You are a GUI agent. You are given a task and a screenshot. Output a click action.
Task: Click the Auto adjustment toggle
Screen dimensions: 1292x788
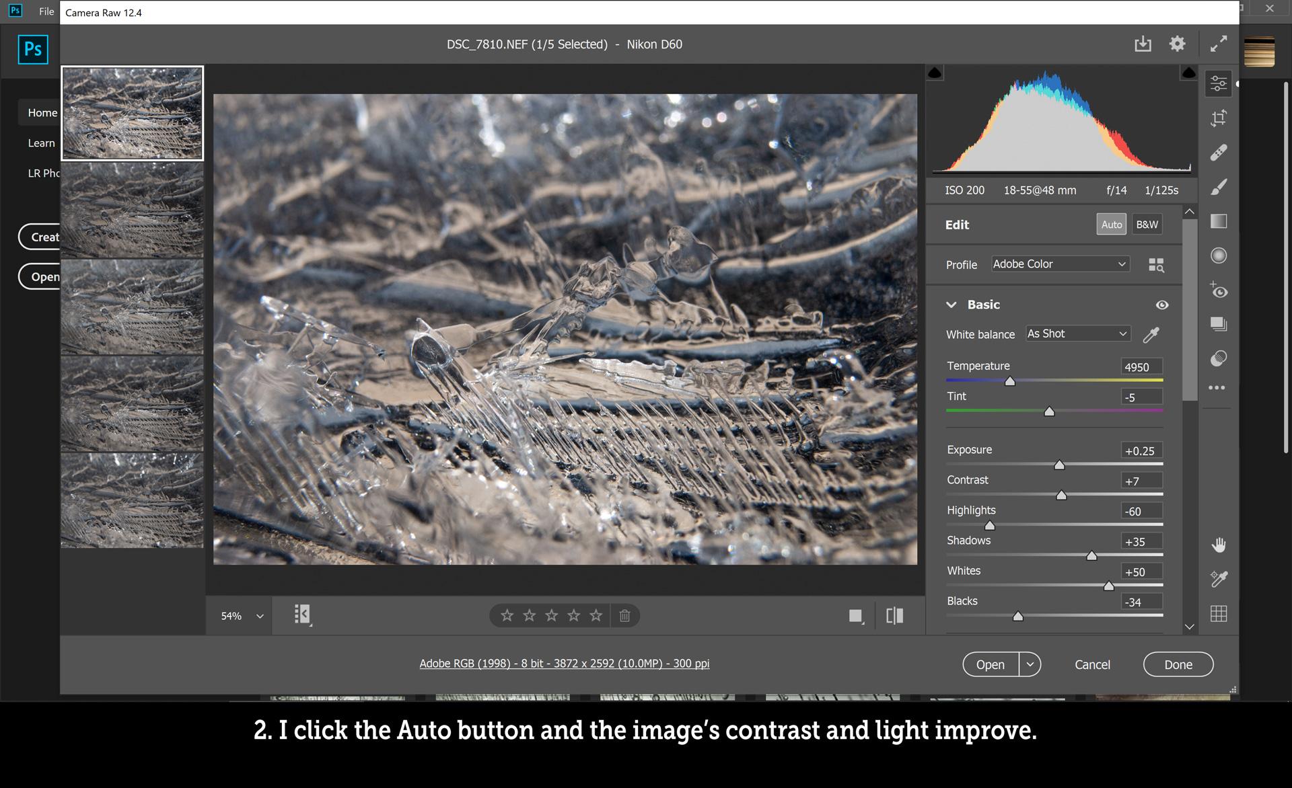tap(1111, 224)
